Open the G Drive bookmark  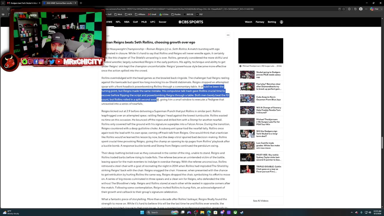[x=164, y=14]
